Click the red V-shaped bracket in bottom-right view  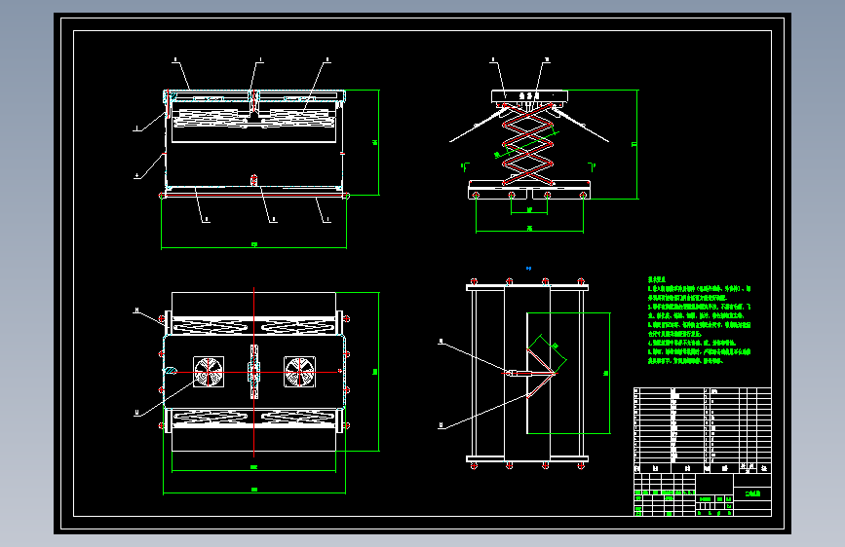541,373
